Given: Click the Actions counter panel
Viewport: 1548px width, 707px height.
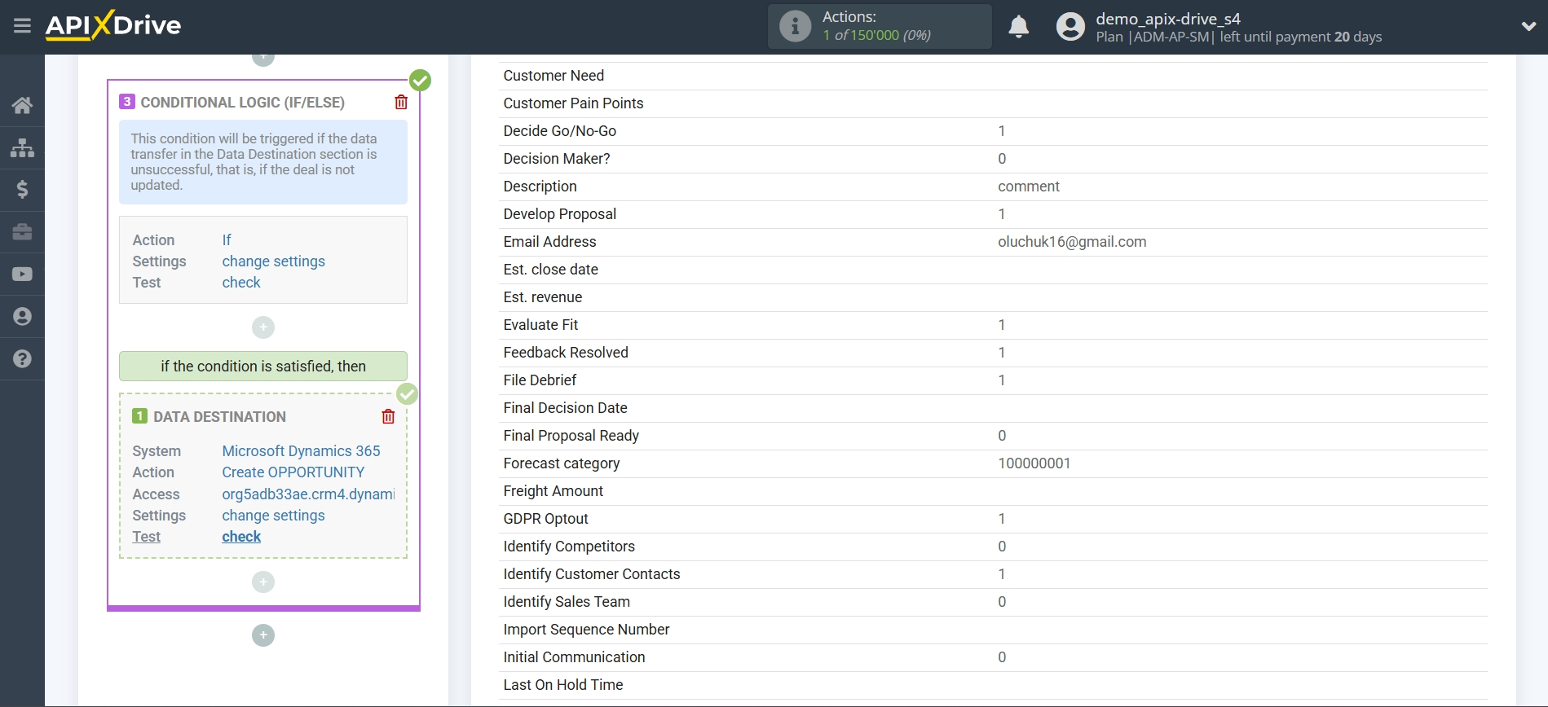Looking at the screenshot, I should [x=880, y=26].
